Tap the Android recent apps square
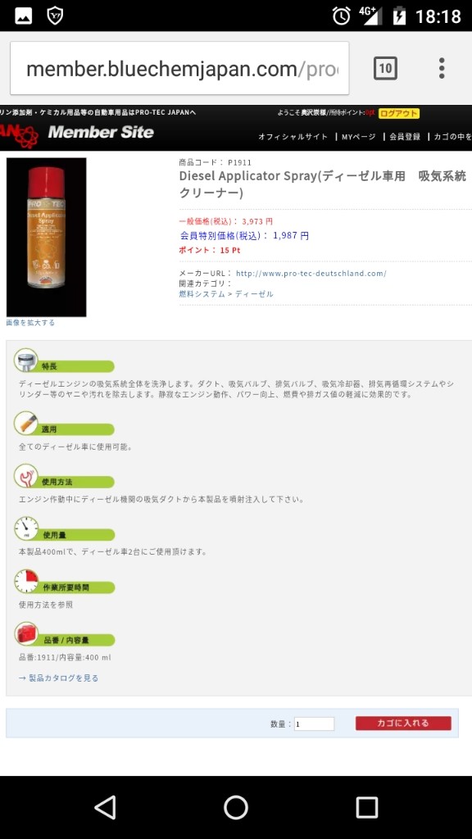 click(366, 807)
